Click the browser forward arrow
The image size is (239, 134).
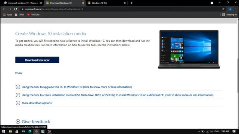[x=10, y=9]
